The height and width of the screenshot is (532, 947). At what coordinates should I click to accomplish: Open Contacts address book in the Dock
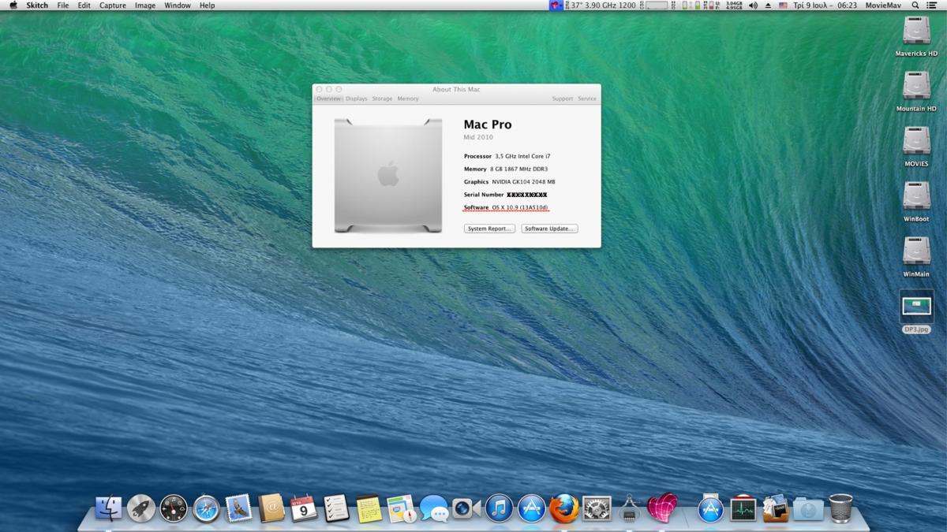pos(271,509)
